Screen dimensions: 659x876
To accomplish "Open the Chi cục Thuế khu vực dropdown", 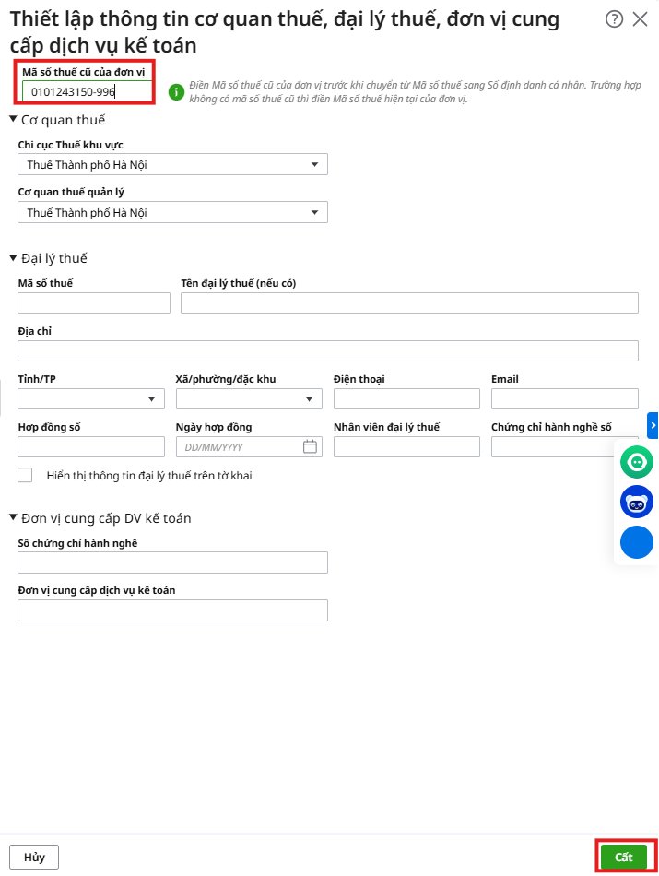I will (314, 165).
